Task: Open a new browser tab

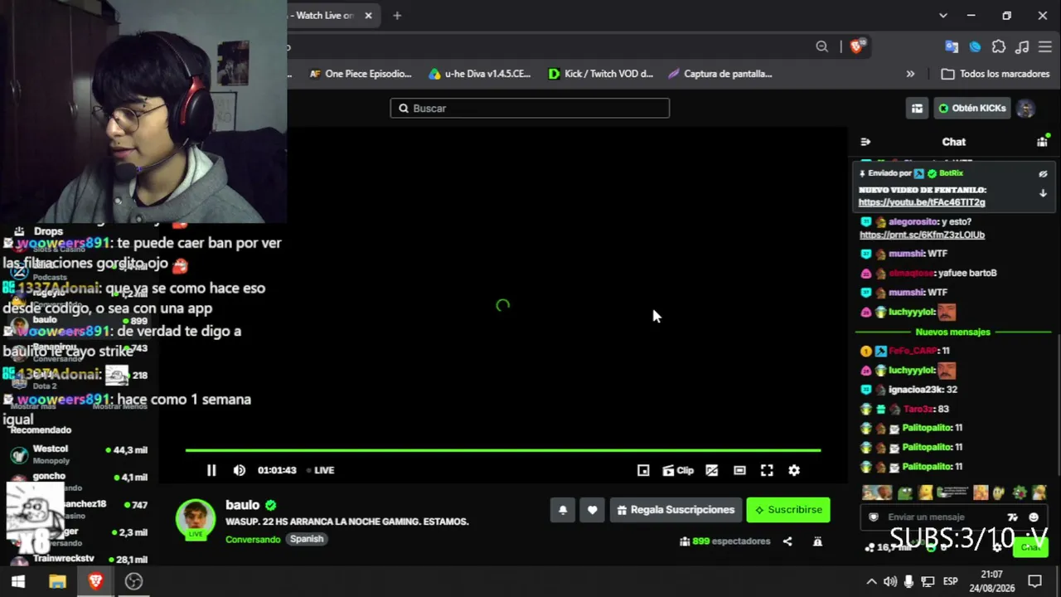Action: pyautogui.click(x=397, y=16)
